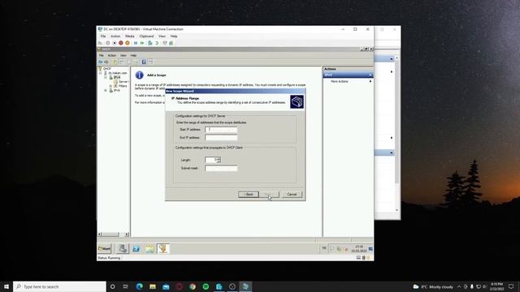This screenshot has height=292, width=520.
Task: Open the weather widget showing Mostly cloudy
Action: coord(433,286)
